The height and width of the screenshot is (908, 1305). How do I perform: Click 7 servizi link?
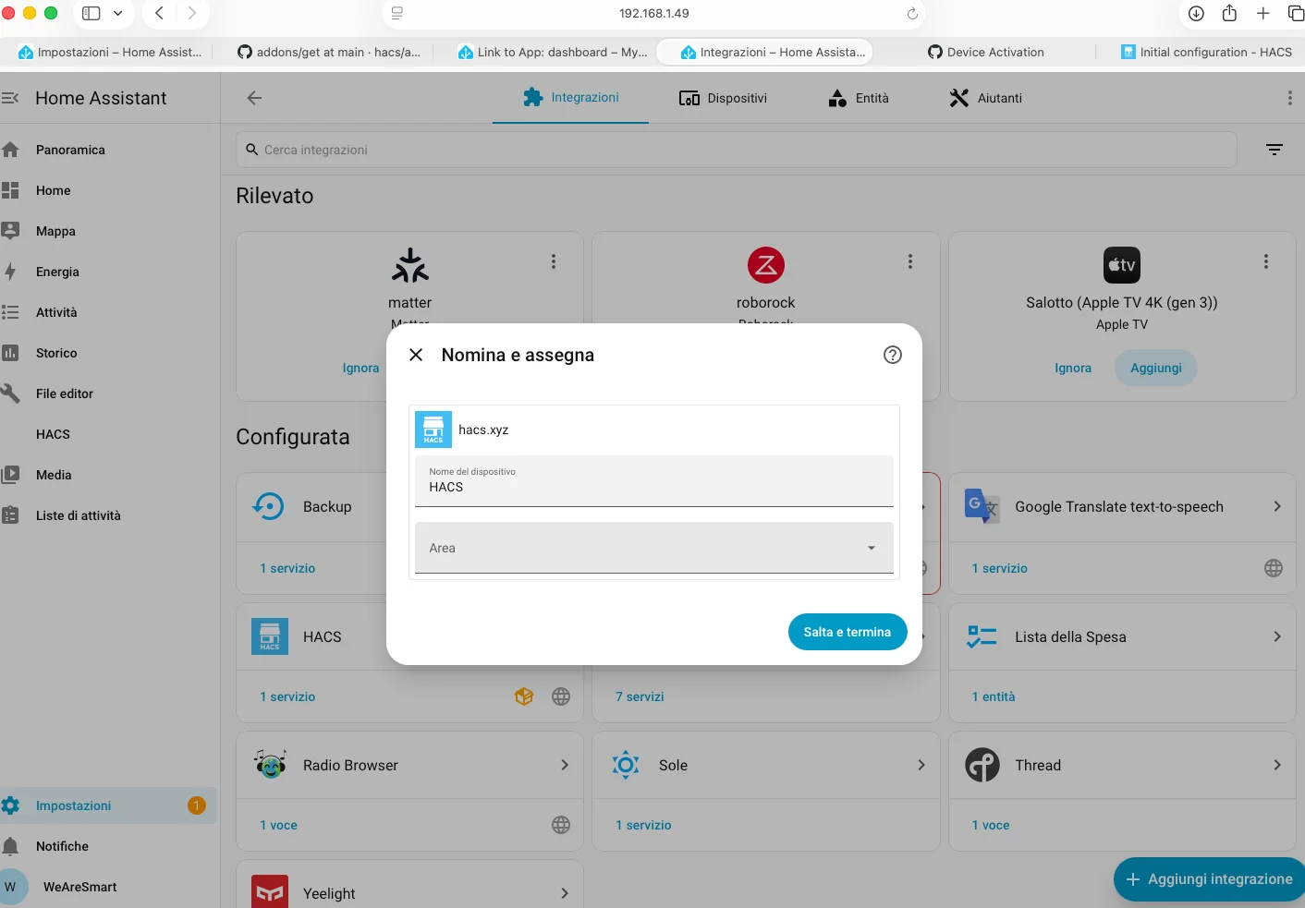coord(640,696)
